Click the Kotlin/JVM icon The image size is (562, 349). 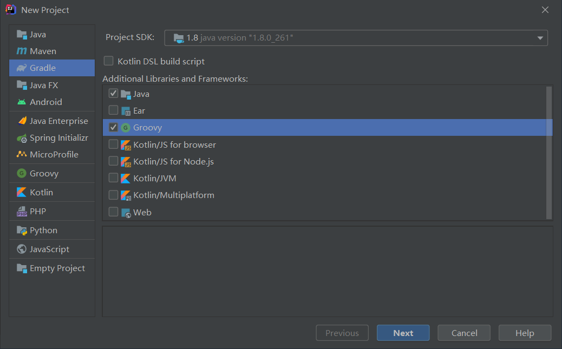(x=126, y=179)
